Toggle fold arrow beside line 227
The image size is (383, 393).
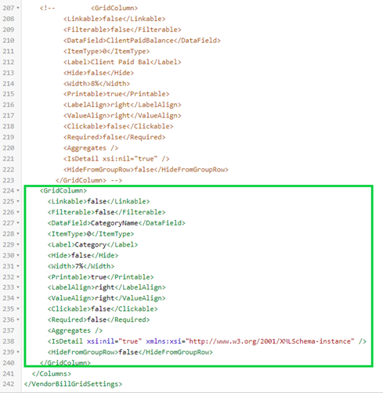pyautogui.click(x=18, y=223)
